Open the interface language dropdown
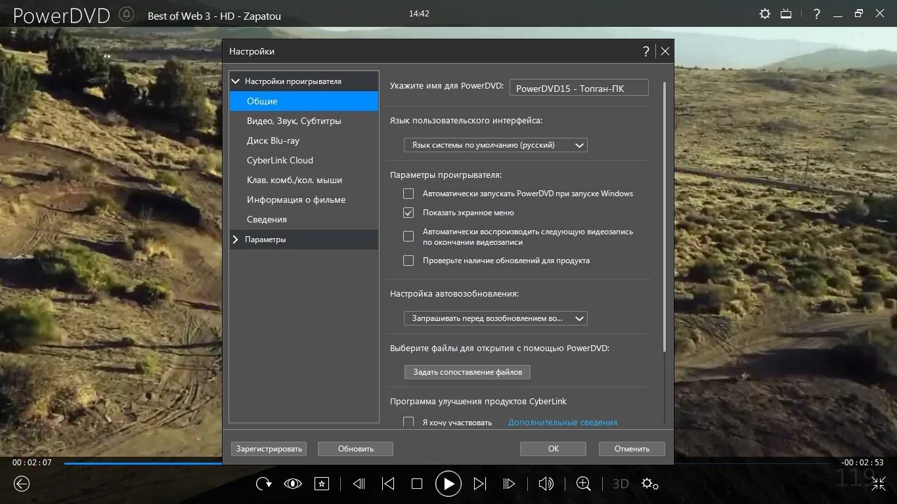 (495, 145)
